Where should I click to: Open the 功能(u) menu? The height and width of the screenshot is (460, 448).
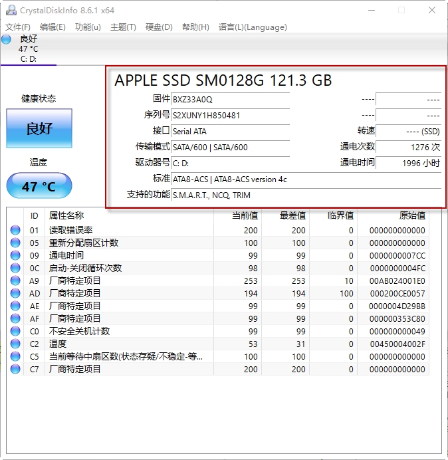[88, 27]
